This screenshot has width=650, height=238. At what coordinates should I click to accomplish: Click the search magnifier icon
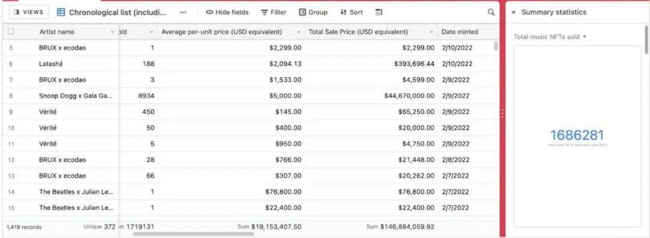point(491,13)
